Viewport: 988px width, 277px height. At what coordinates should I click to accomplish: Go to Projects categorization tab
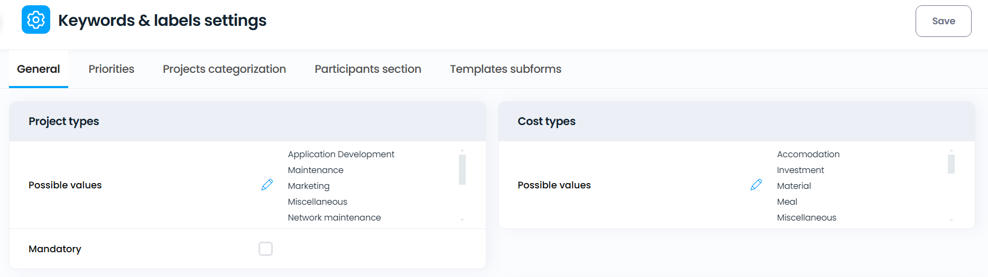click(x=224, y=69)
